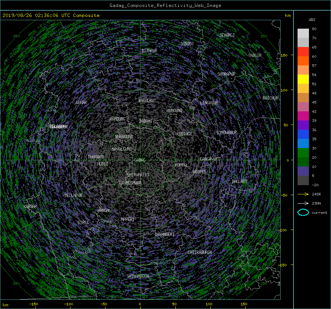The image size is (331, 309).
Task: Click the KARWAR city label
Action: click(31, 206)
